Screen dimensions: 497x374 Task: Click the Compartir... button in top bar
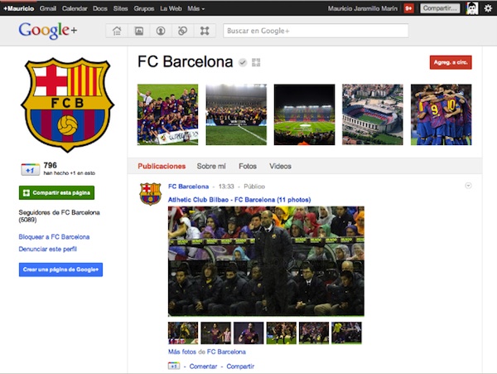[440, 8]
